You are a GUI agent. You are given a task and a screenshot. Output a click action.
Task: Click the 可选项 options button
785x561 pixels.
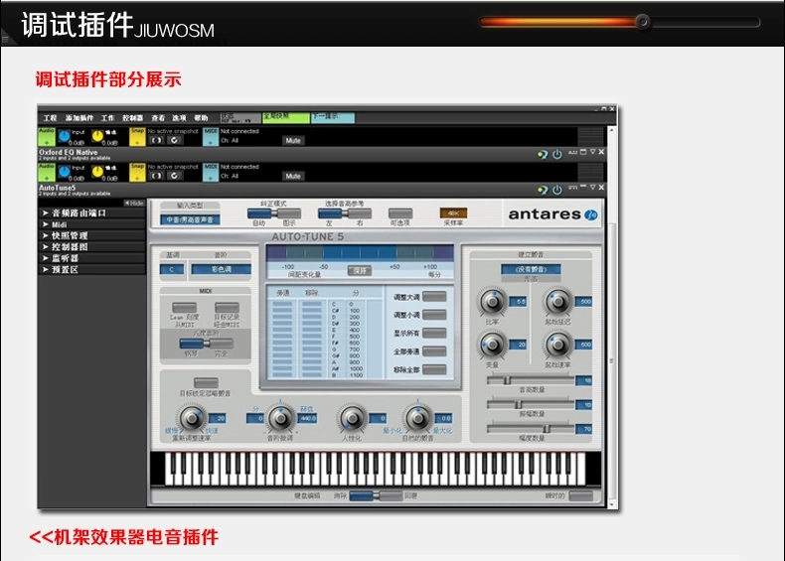[x=400, y=213]
